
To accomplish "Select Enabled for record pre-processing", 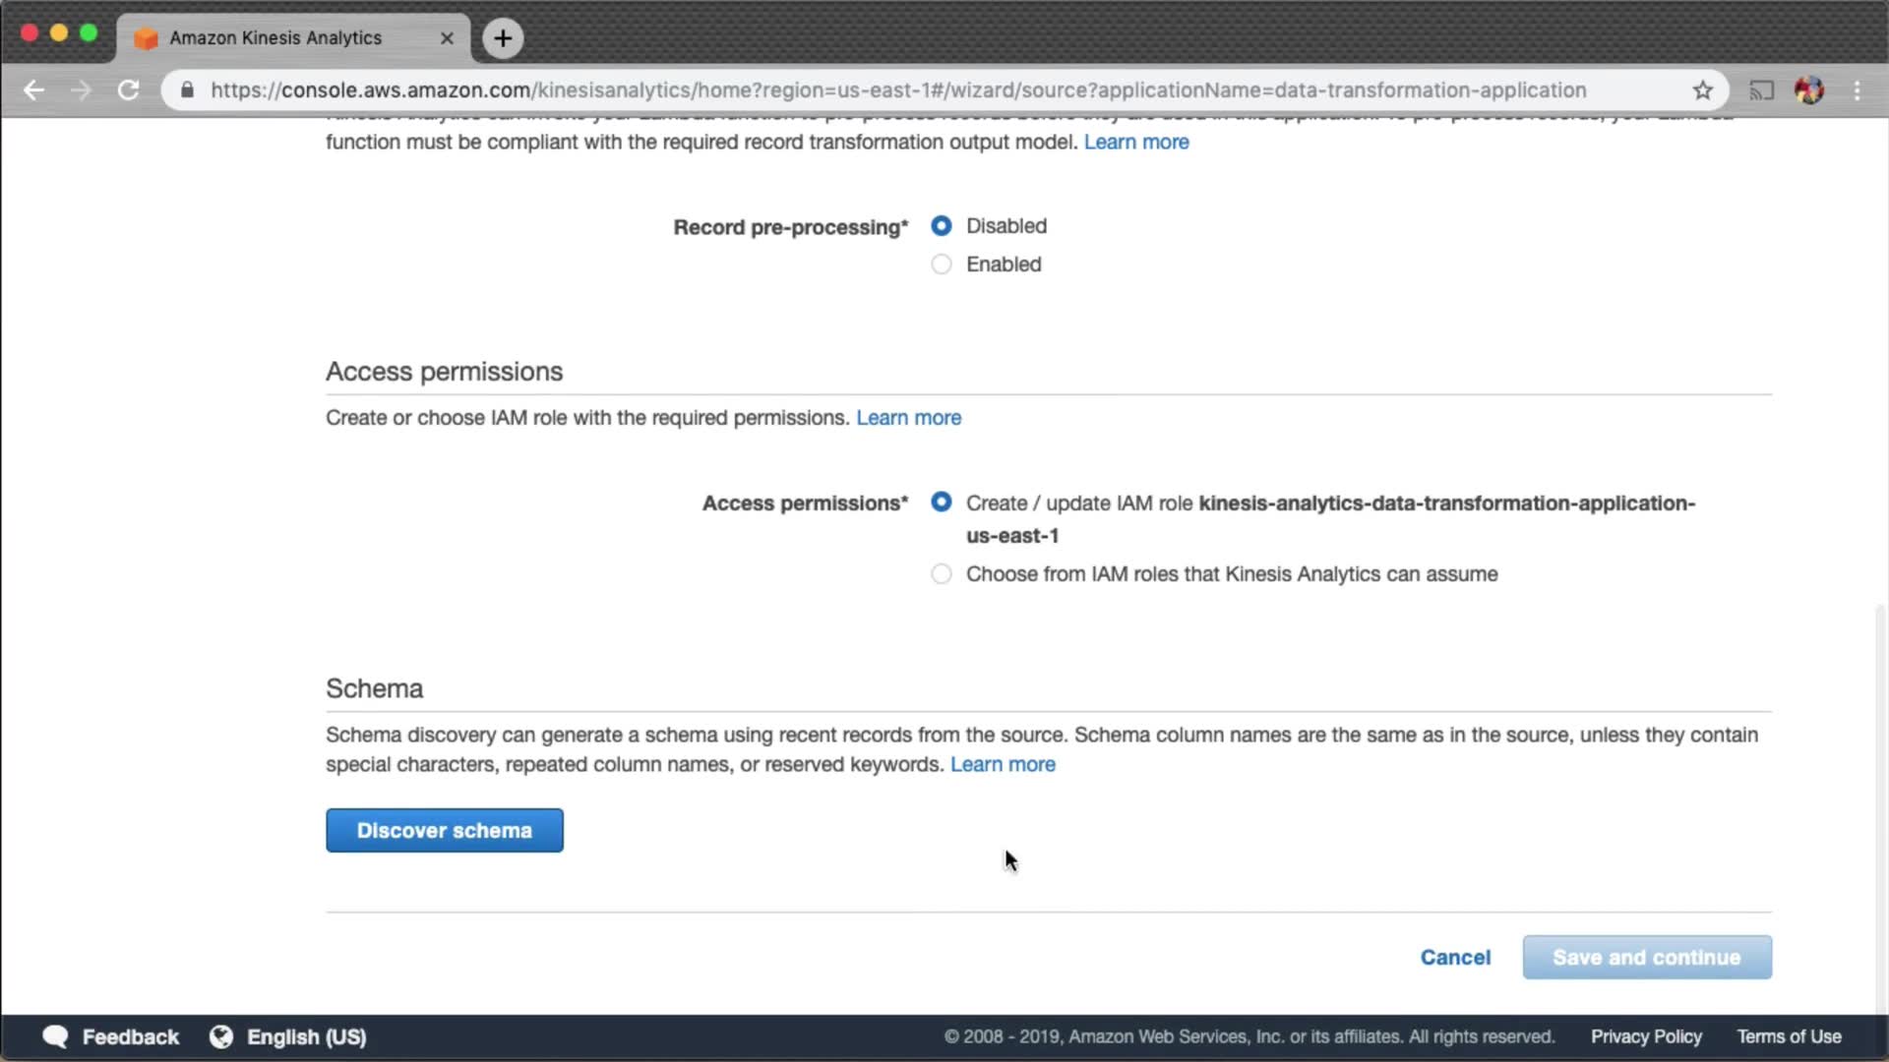I will [942, 265].
